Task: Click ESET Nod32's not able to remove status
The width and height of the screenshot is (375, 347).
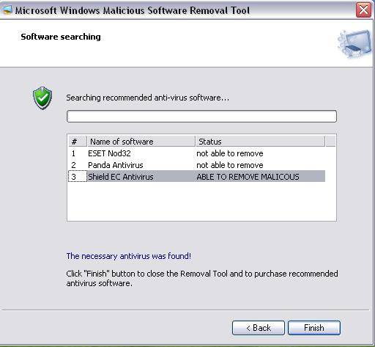Action: (230, 153)
